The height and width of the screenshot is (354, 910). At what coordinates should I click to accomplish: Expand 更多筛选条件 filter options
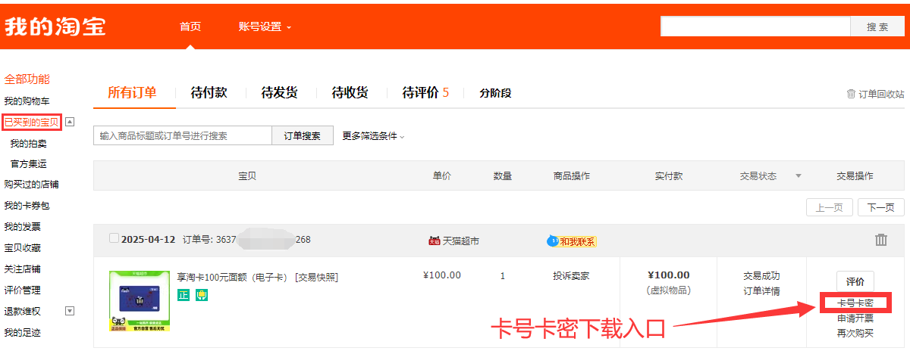pyautogui.click(x=374, y=136)
